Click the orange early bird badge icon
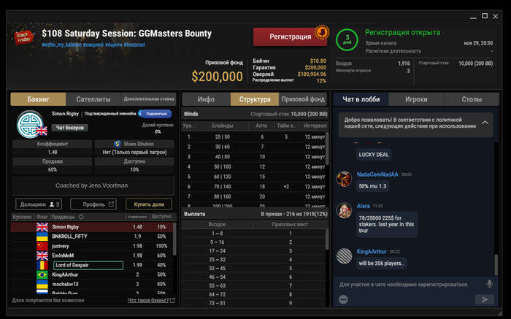Image resolution: width=511 pixels, height=319 pixels. point(322,32)
